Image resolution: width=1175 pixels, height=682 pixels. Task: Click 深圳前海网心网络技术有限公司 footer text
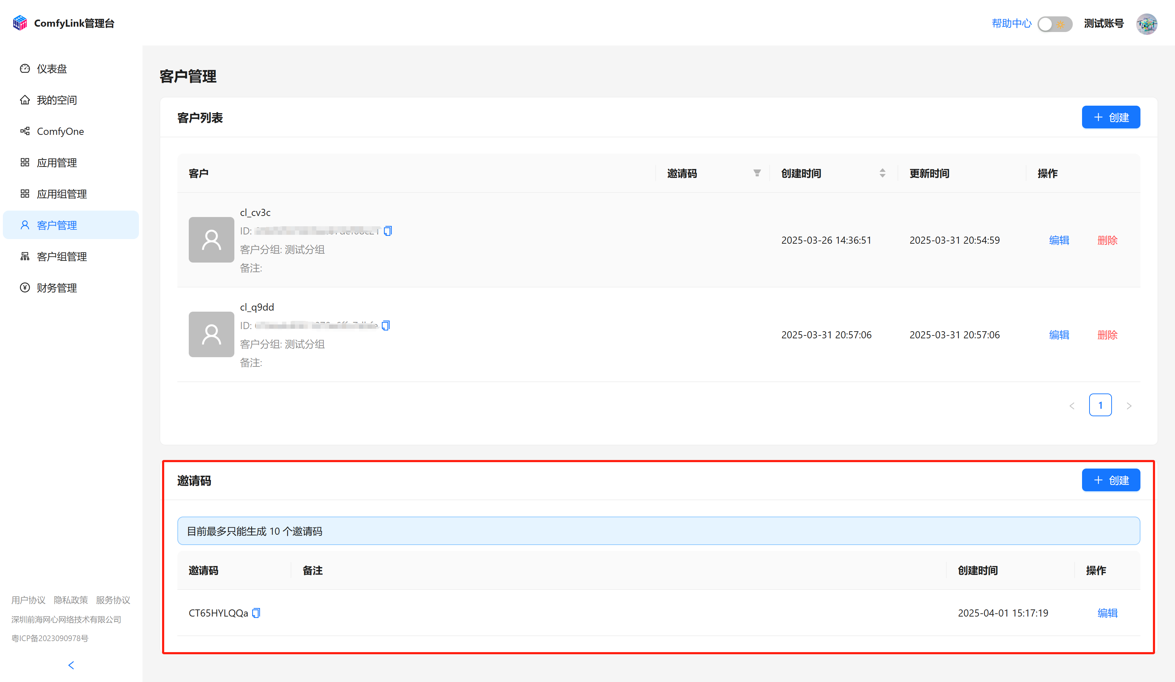tap(66, 620)
